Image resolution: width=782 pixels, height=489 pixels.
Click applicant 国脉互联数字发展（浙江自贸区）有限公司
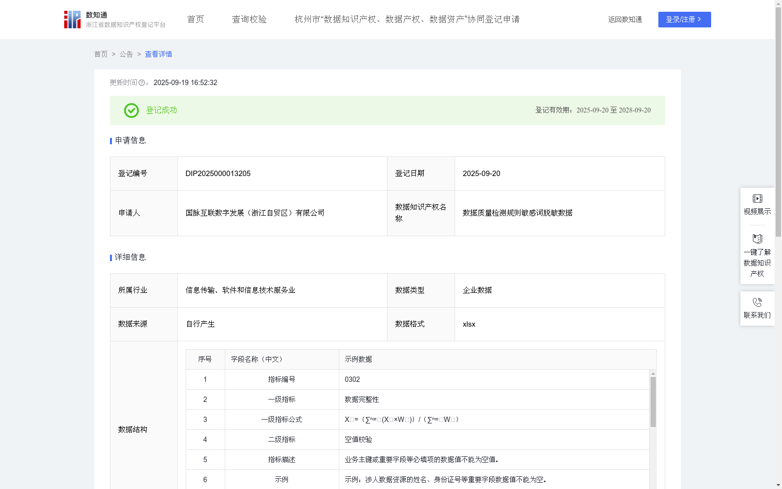[x=255, y=213]
